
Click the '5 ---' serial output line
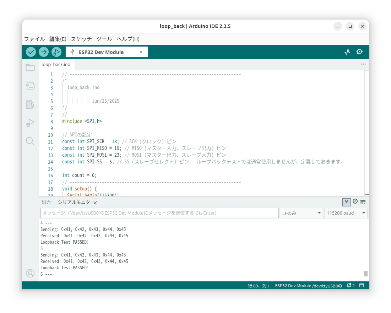pos(46,248)
